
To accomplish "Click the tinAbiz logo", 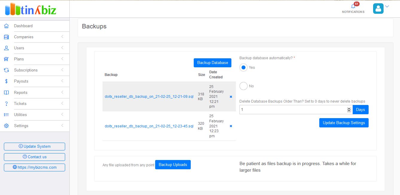I will (x=30, y=9).
